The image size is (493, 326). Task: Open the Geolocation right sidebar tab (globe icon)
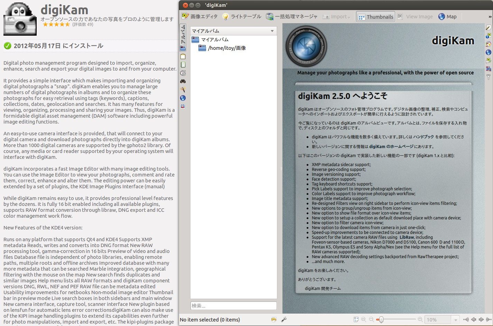coord(488,53)
